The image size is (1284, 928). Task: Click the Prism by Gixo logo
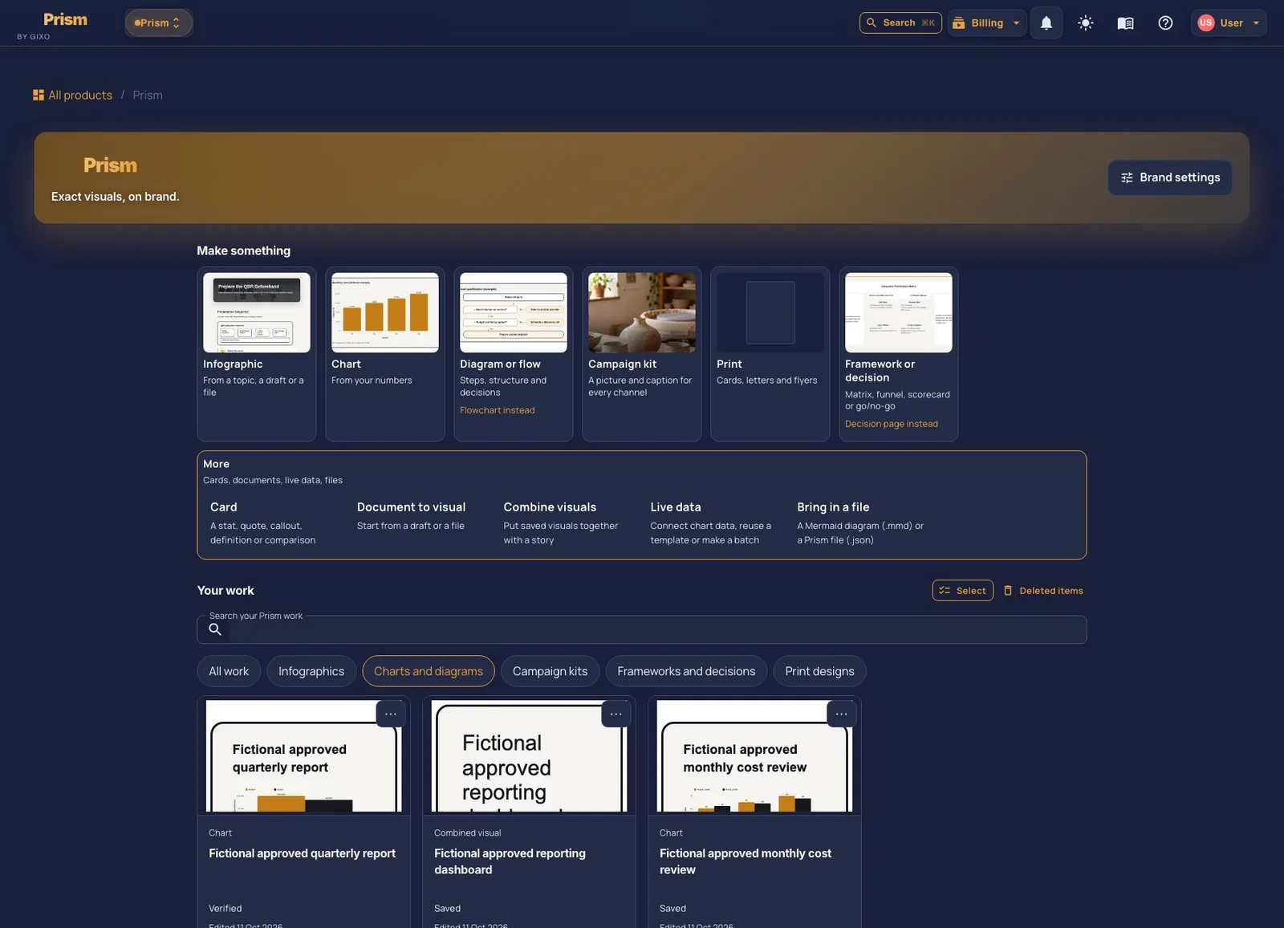coord(53,25)
